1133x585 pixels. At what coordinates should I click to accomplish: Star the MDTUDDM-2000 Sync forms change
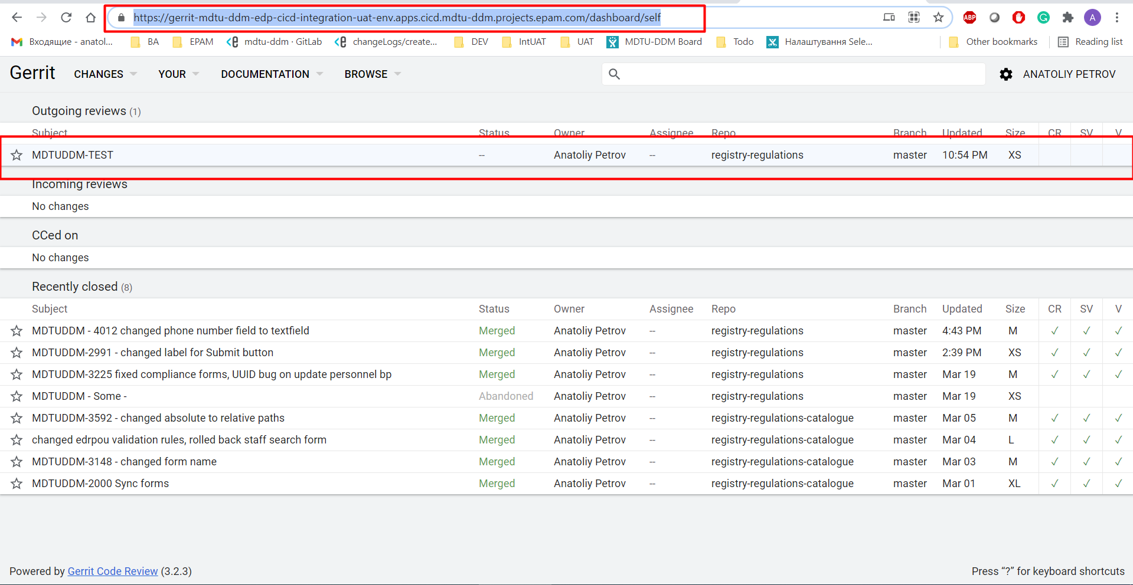[17, 484]
